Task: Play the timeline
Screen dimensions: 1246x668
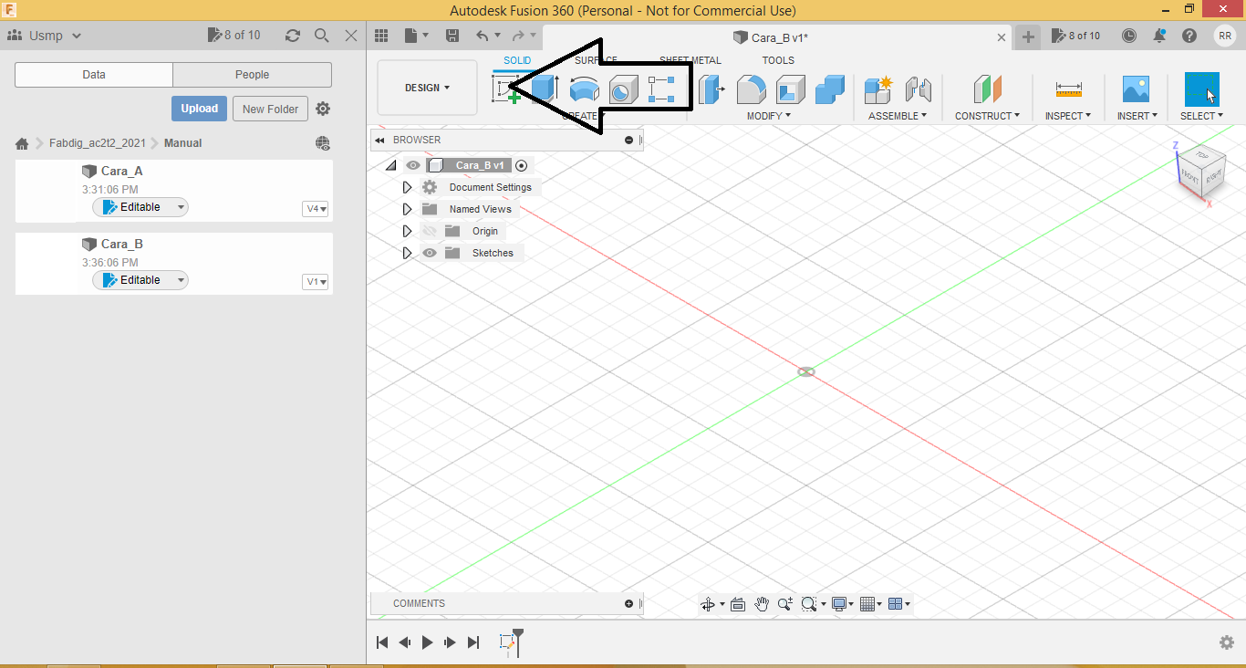Action: click(427, 642)
